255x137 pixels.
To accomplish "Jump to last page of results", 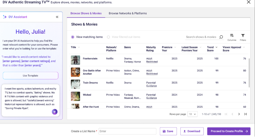I will click(x=245, y=114).
